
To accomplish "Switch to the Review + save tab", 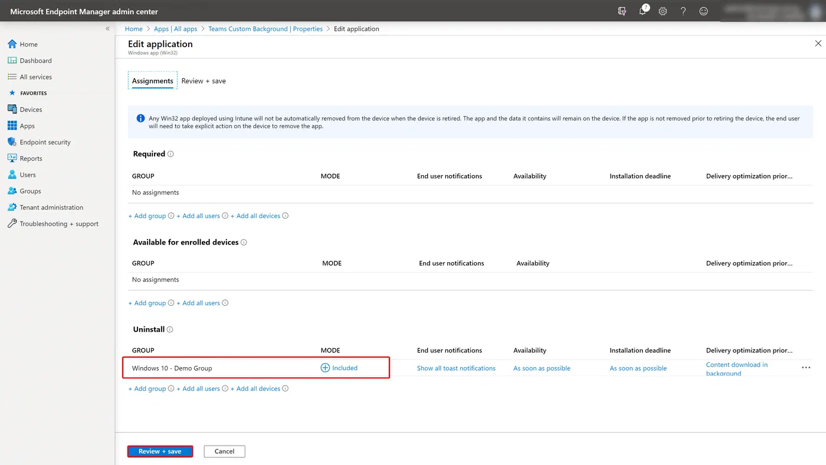I will point(204,81).
